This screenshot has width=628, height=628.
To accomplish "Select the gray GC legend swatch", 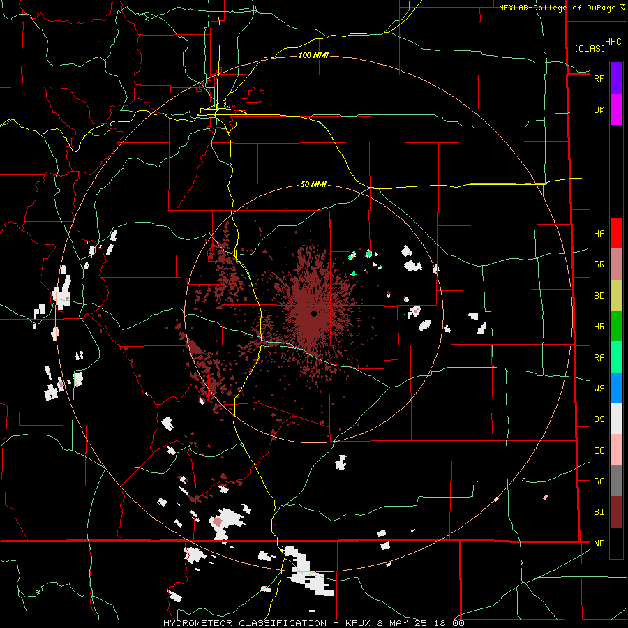I will [x=616, y=481].
